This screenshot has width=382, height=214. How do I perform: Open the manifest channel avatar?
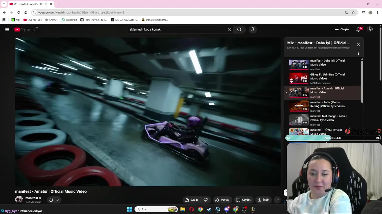pyautogui.click(x=19, y=199)
